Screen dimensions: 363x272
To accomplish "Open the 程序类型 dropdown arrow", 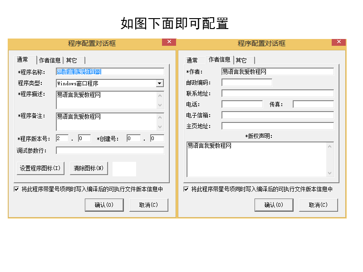I will [160, 83].
